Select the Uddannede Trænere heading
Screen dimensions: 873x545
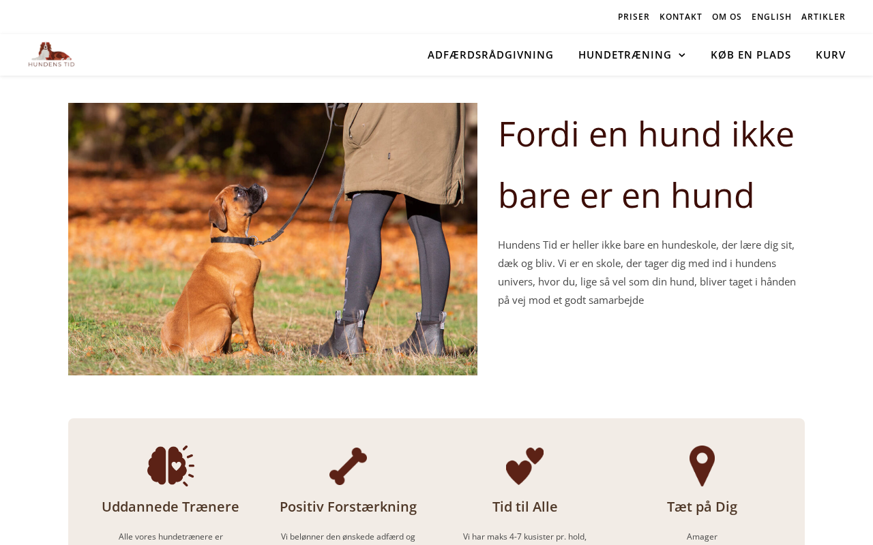[x=171, y=507]
